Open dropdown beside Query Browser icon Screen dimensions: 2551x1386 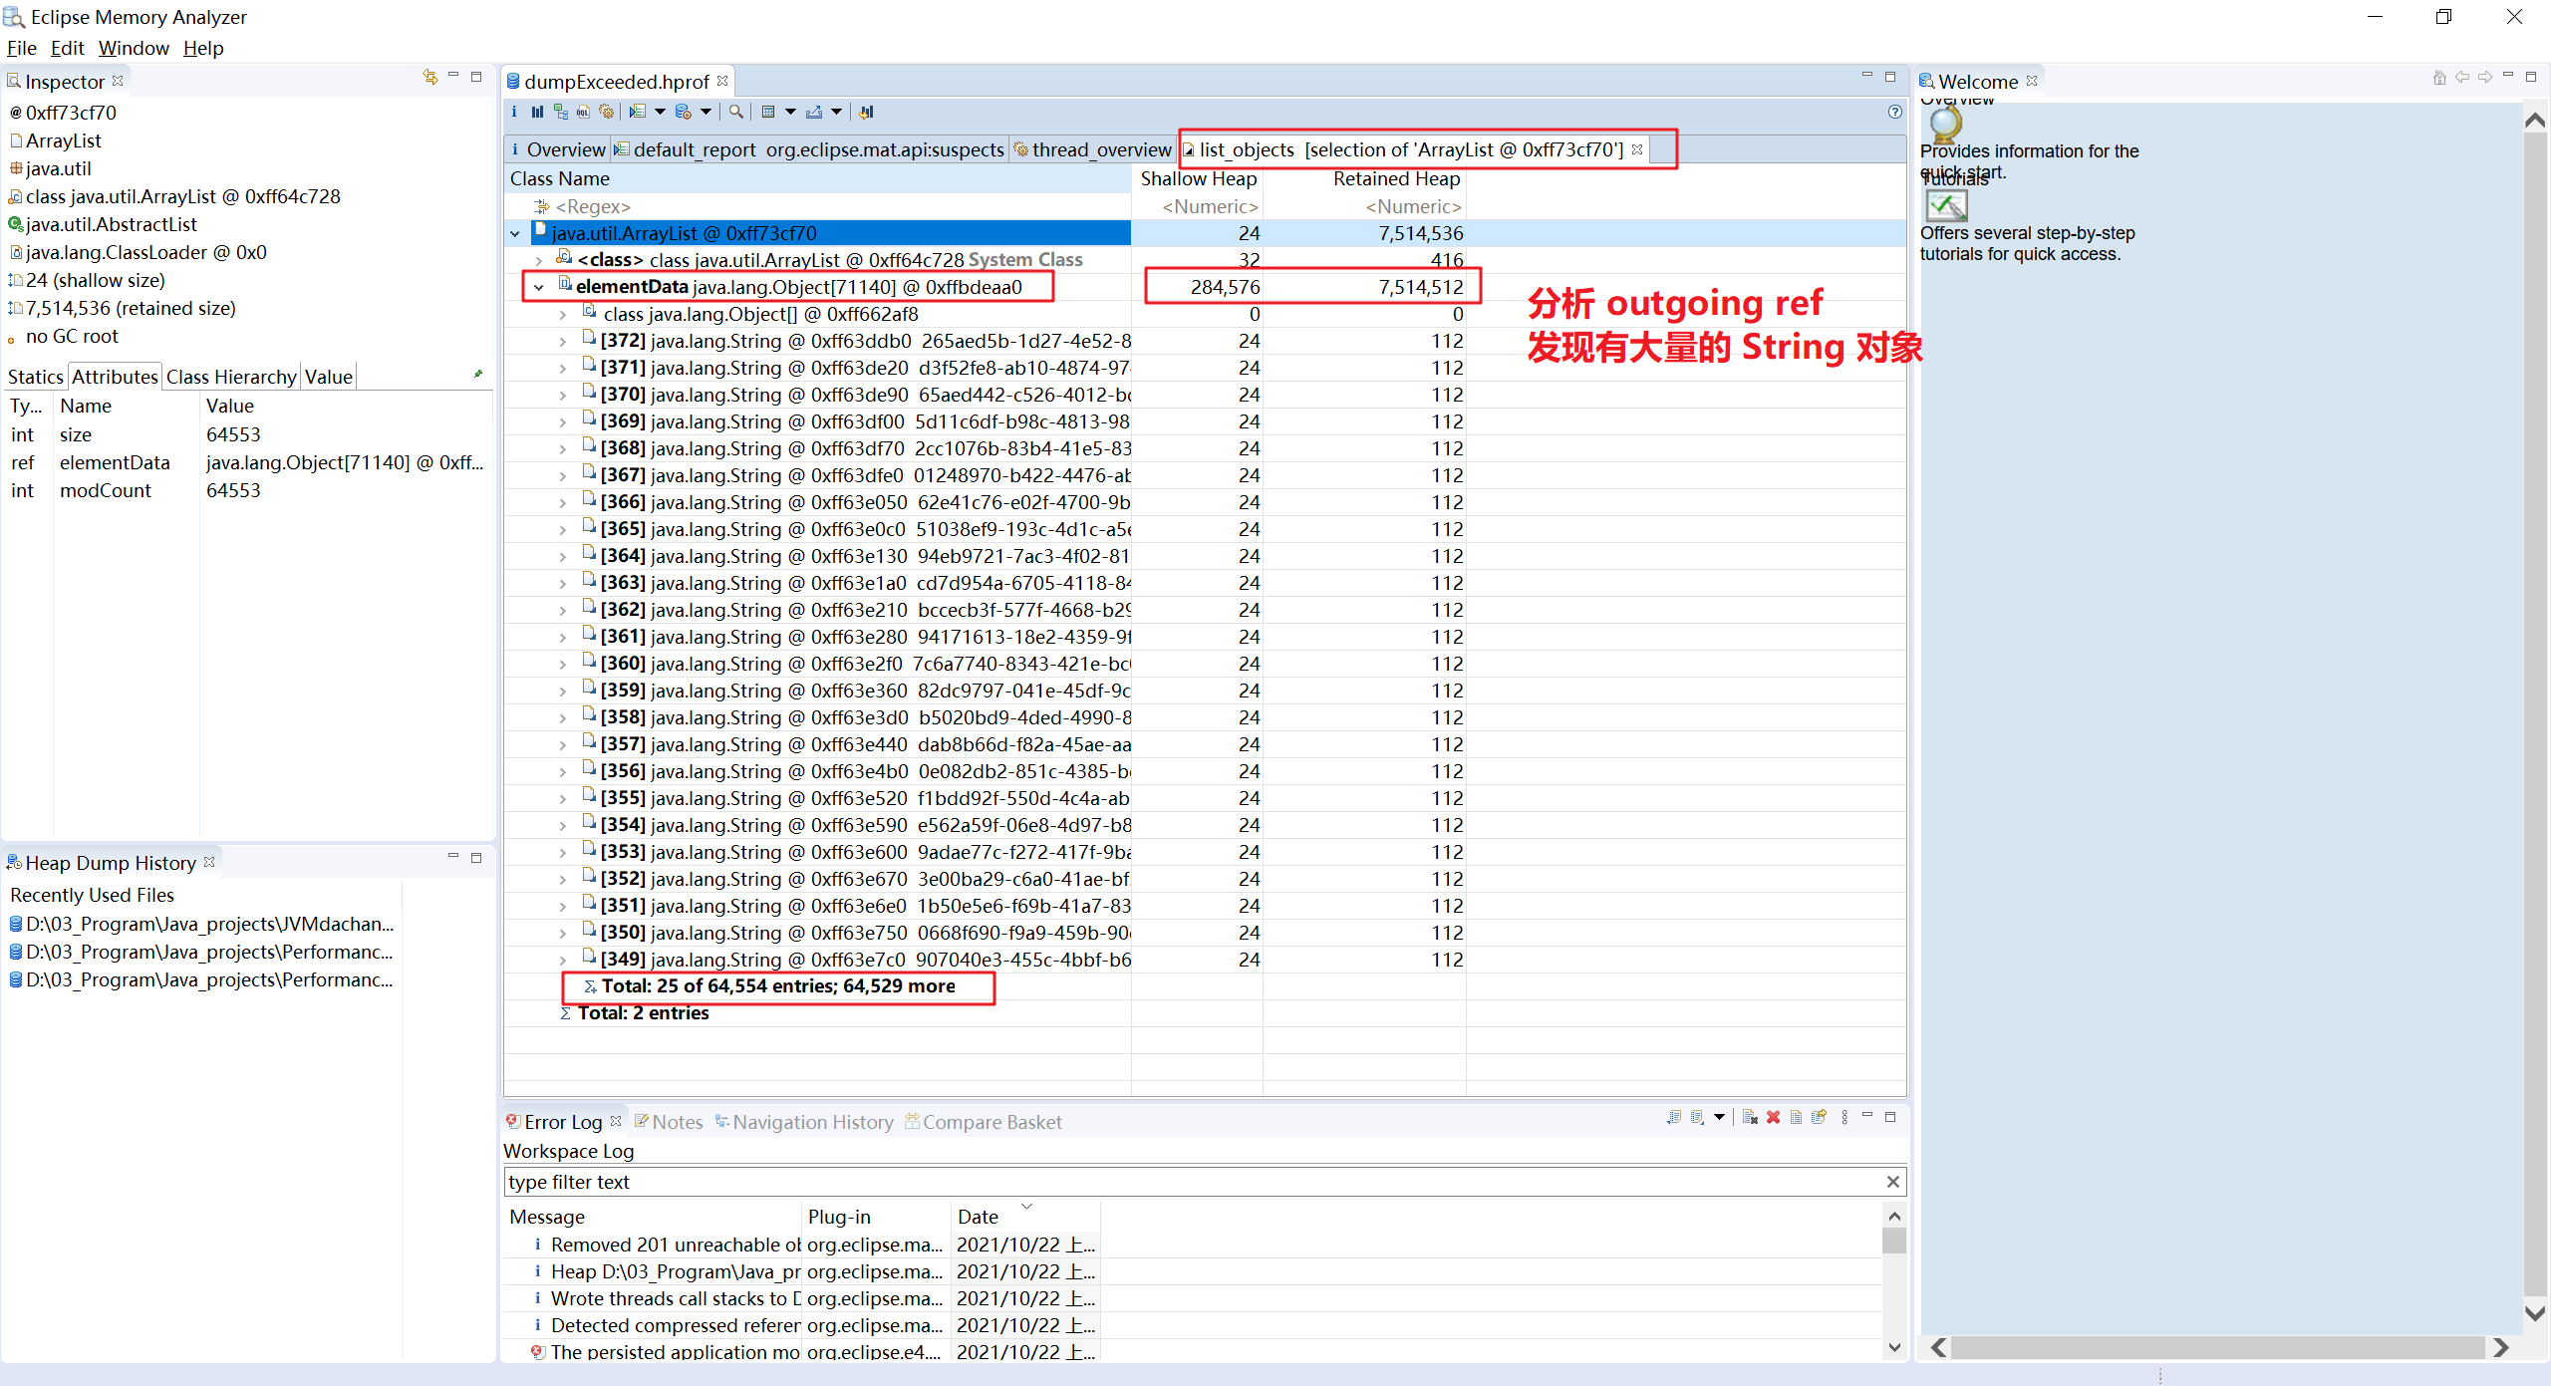pyautogui.click(x=706, y=112)
